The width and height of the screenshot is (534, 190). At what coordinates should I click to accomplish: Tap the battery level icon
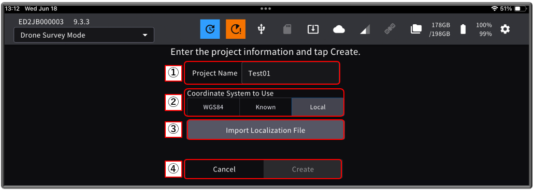463,29
